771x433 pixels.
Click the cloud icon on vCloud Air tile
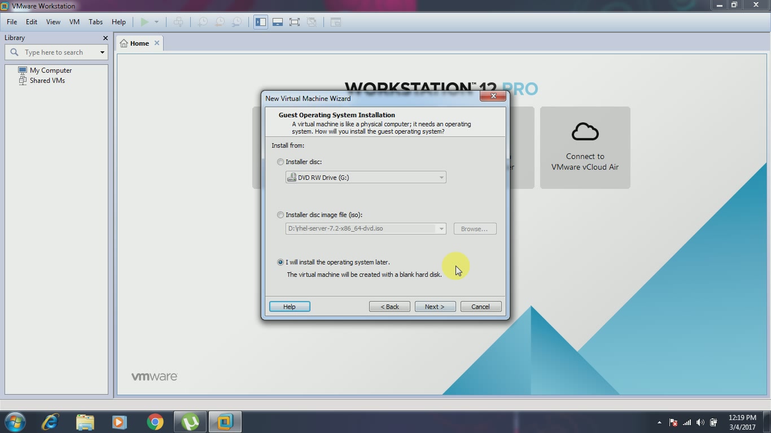coord(585,131)
